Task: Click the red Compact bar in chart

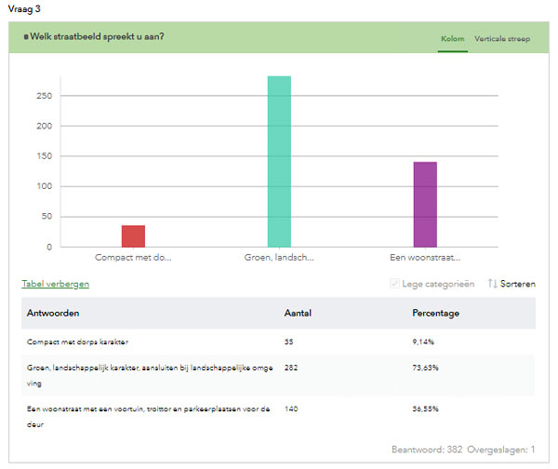Action: 133,236
